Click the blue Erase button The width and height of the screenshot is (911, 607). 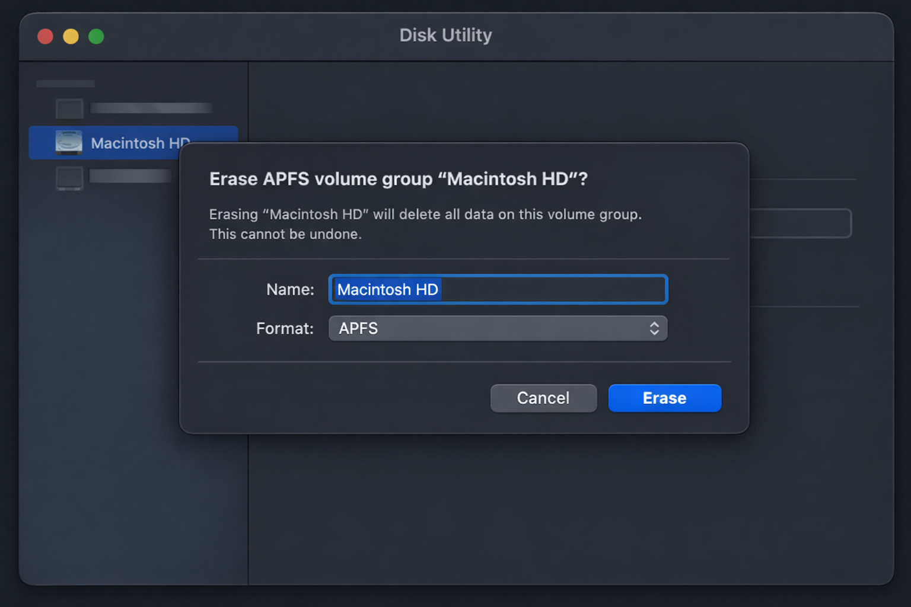(x=664, y=398)
